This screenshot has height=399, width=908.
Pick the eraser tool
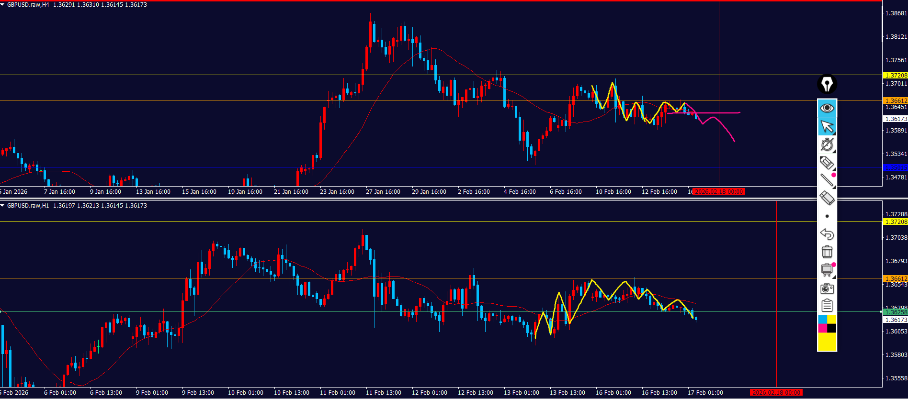(827, 198)
